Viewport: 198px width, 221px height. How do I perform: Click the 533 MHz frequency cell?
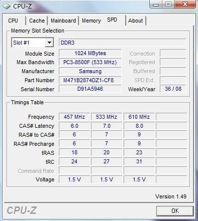click(x=107, y=117)
